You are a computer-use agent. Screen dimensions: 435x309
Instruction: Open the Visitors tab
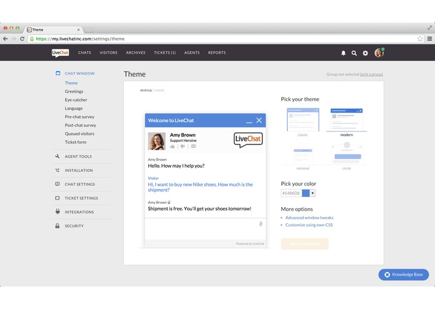click(x=108, y=53)
